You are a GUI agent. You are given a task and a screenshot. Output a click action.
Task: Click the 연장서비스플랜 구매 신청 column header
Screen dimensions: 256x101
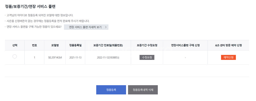[x=185, y=45]
